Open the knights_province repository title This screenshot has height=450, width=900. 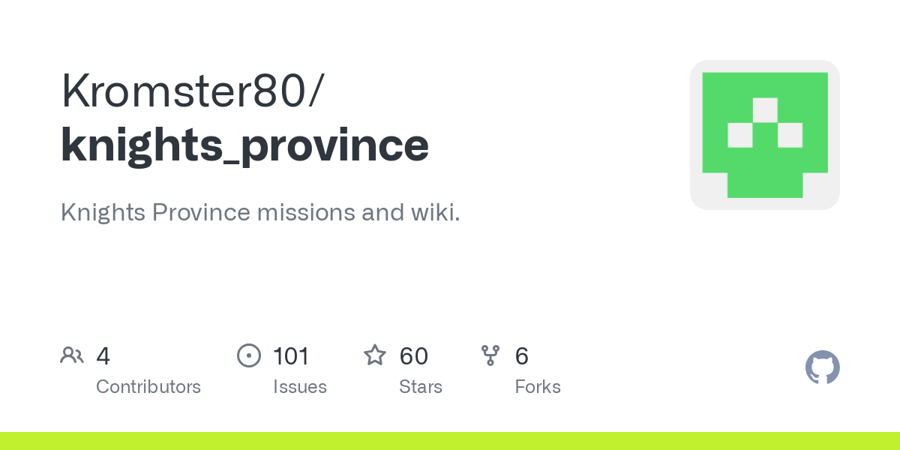244,145
